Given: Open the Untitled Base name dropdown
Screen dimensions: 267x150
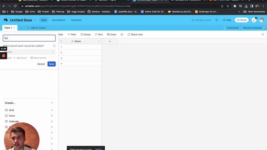Looking at the screenshot, I should pos(35,20).
